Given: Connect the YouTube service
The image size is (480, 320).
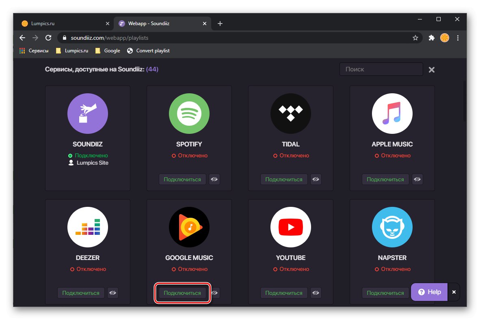Looking at the screenshot, I should 284,293.
